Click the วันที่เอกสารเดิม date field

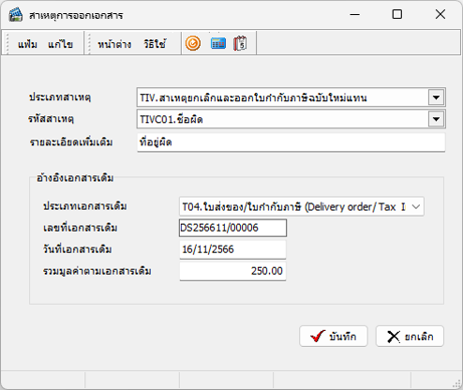(x=232, y=249)
